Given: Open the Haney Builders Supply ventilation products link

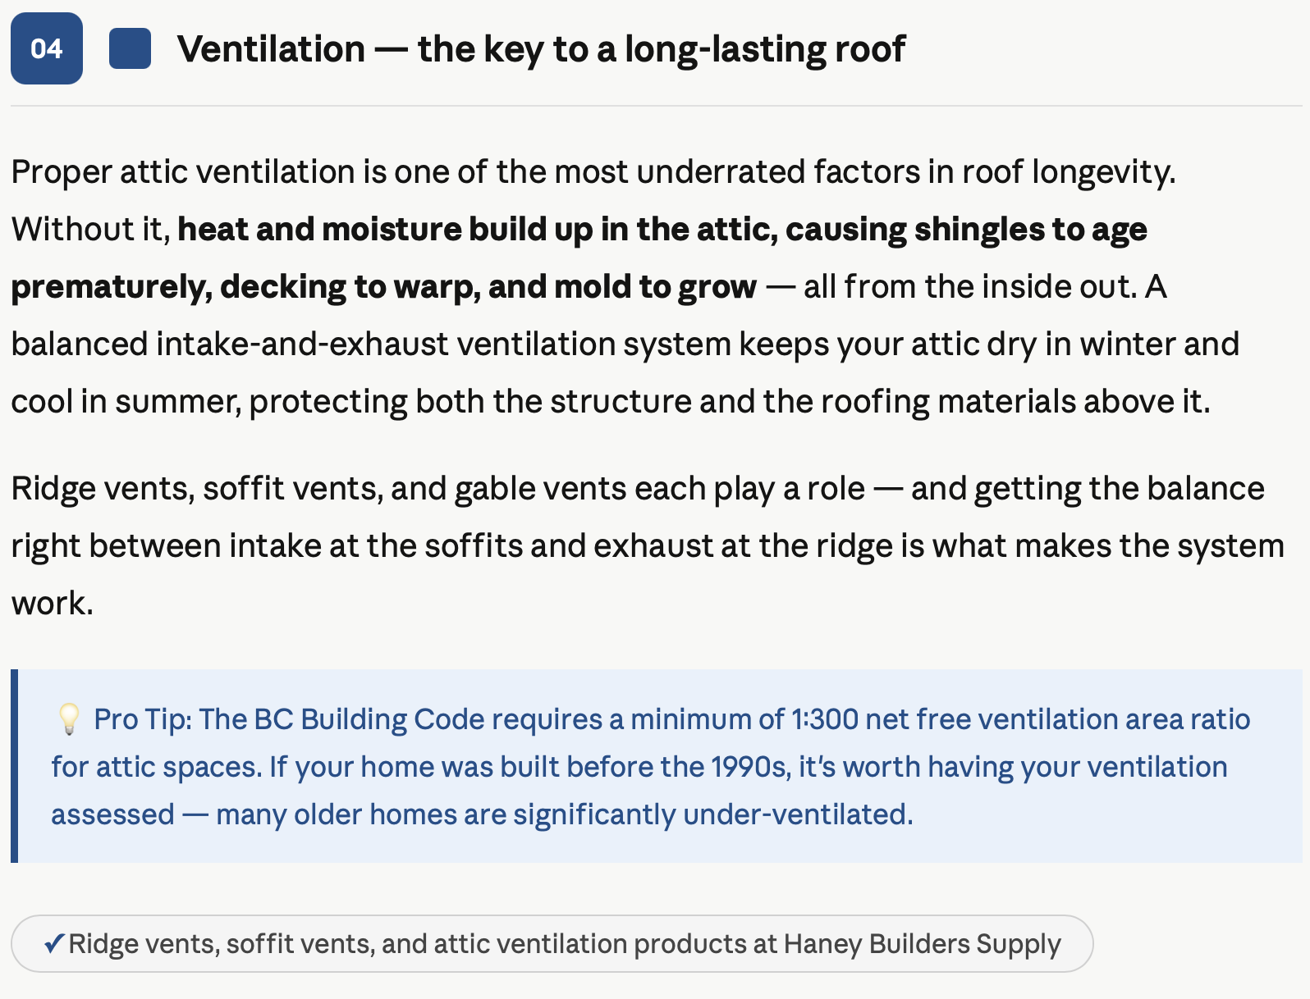Looking at the screenshot, I should [x=552, y=944].
